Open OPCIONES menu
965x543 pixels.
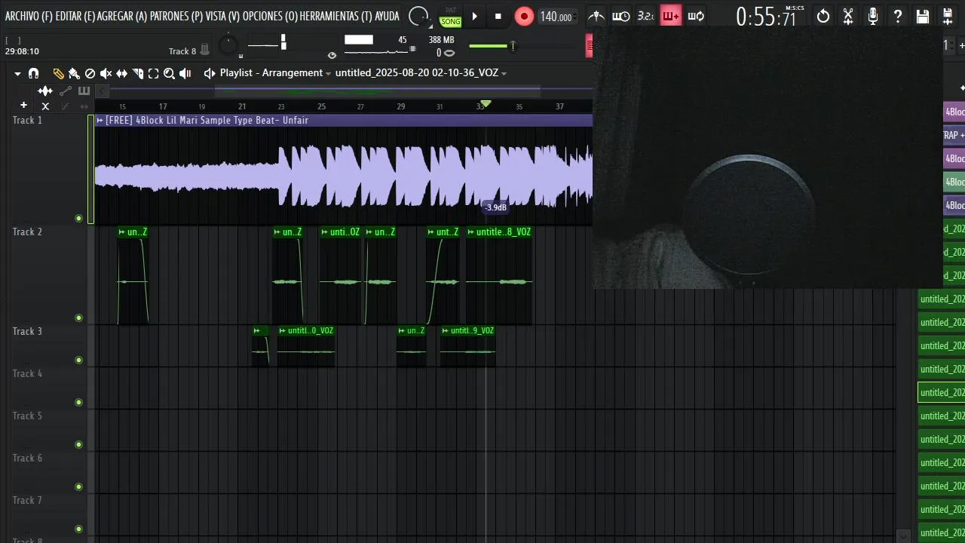(270, 16)
